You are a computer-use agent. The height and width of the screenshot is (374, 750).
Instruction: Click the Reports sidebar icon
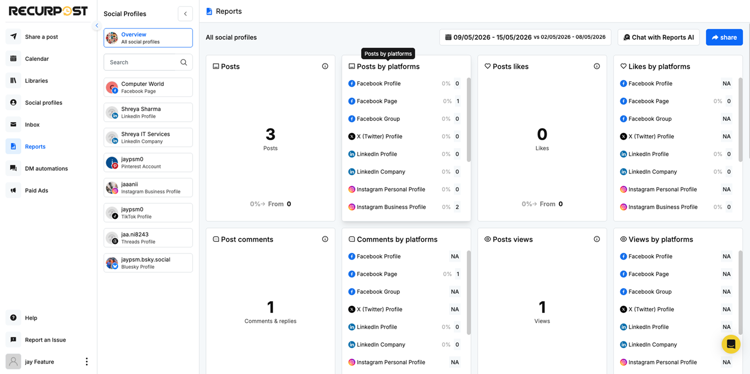pos(13,146)
